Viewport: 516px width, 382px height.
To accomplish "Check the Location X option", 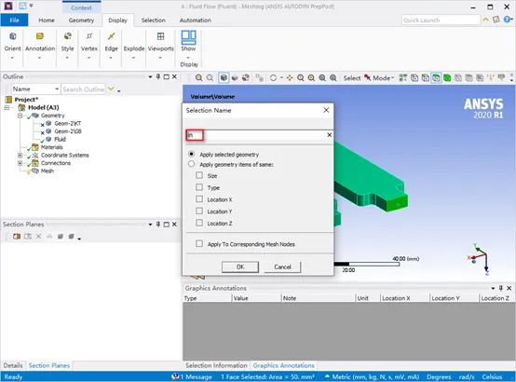I will click(199, 198).
